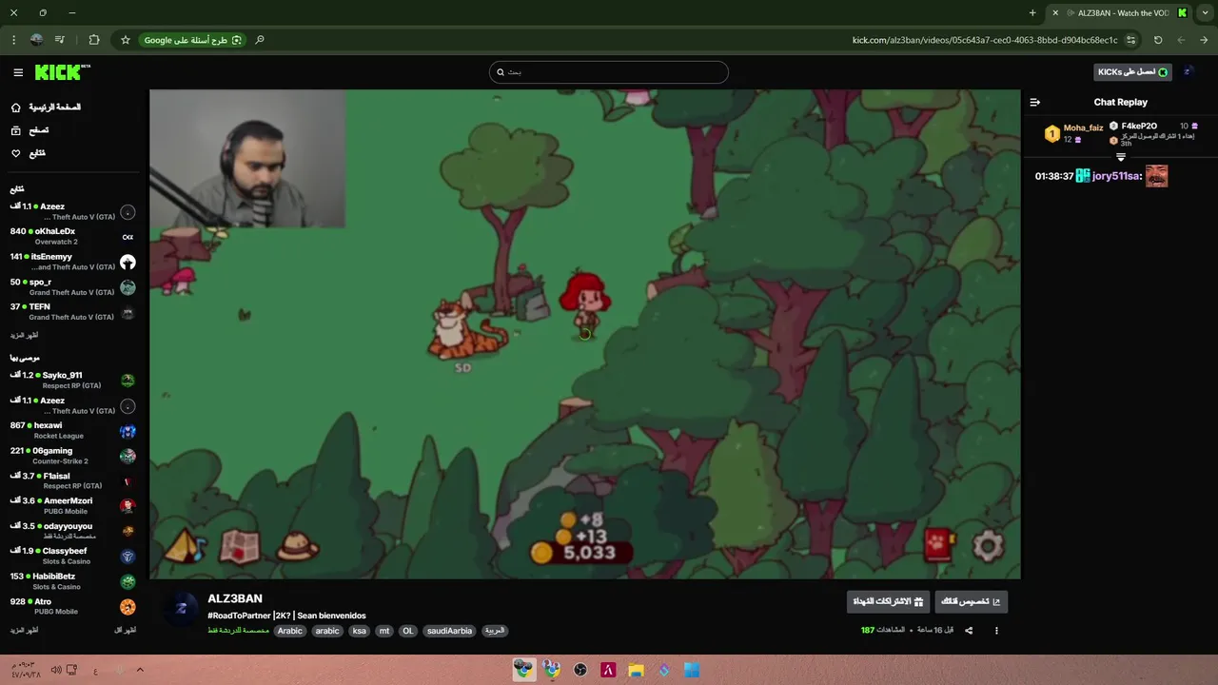Click the browser address bar URL
Viewport: 1218px width, 685px height.
point(984,40)
